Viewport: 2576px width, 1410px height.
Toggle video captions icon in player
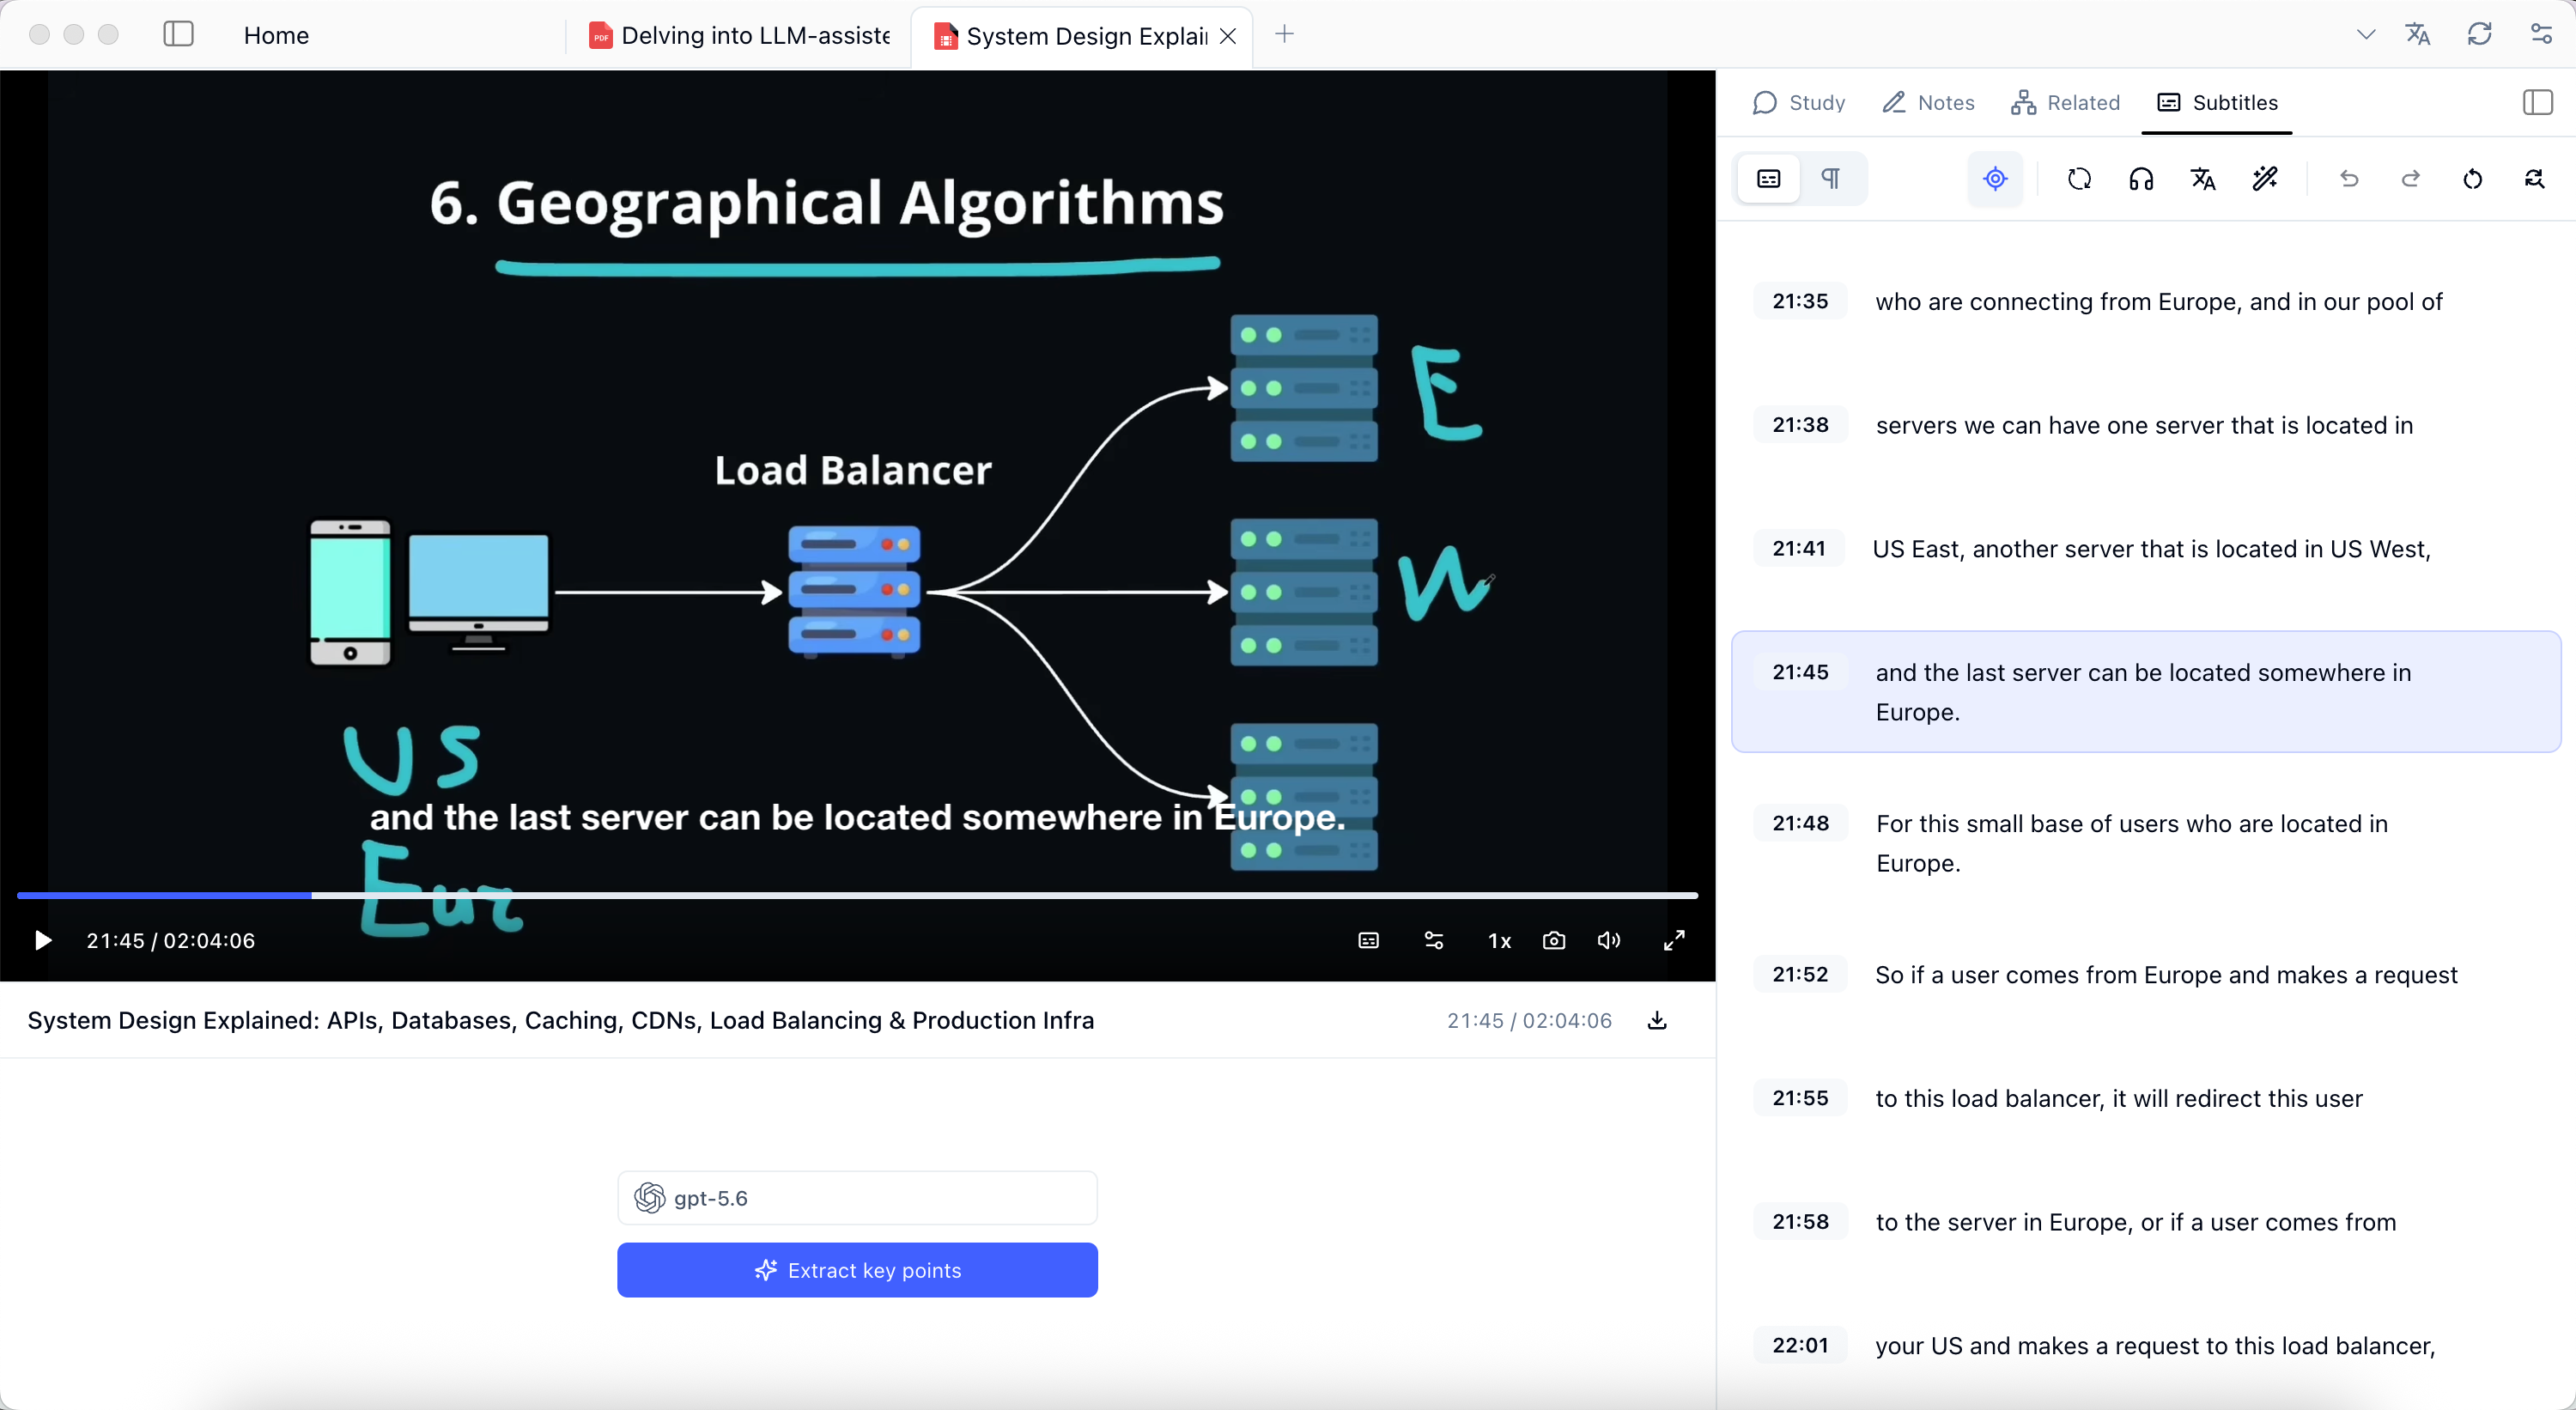(1368, 940)
